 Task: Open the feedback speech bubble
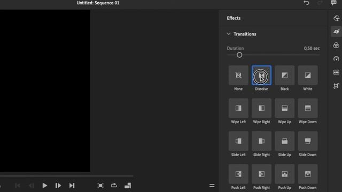(333, 3)
